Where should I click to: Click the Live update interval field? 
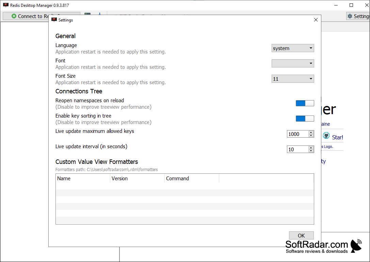298,149
